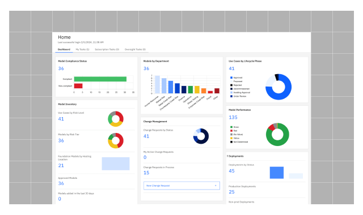Click the green Compliant bar
363x215 pixels.
[x=100, y=79]
